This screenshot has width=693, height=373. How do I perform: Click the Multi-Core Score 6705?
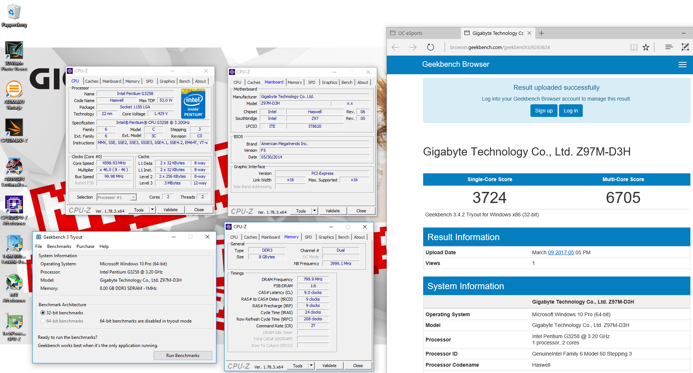pos(623,197)
